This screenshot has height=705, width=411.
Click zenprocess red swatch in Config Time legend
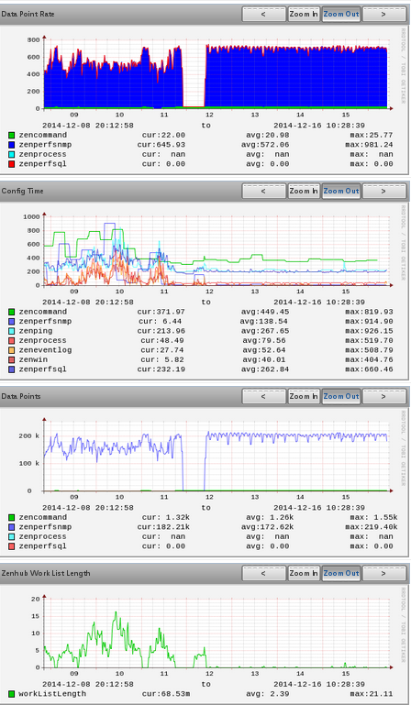12,341
